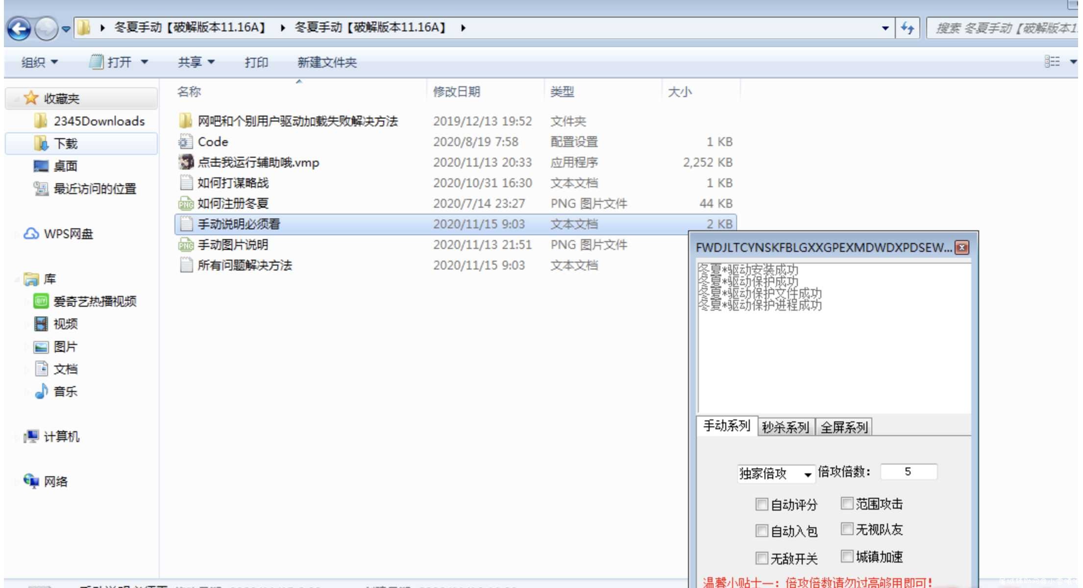1083x588 pixels.
Task: Expand the 打开 dropdown arrow
Action: (x=144, y=62)
